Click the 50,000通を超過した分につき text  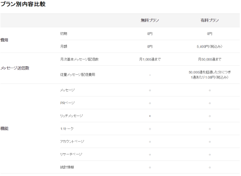pos(210,72)
